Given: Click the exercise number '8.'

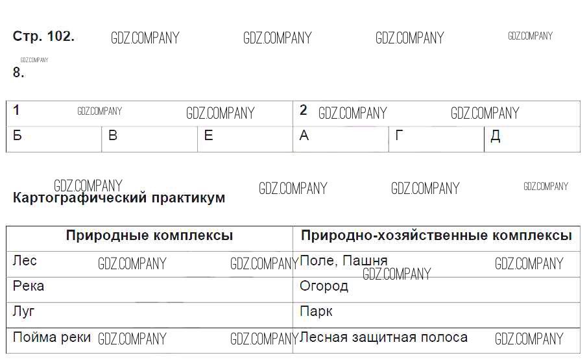Looking at the screenshot, I should [19, 73].
